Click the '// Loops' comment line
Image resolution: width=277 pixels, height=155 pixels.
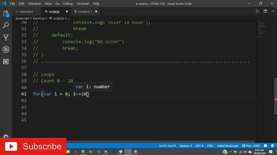point(44,74)
